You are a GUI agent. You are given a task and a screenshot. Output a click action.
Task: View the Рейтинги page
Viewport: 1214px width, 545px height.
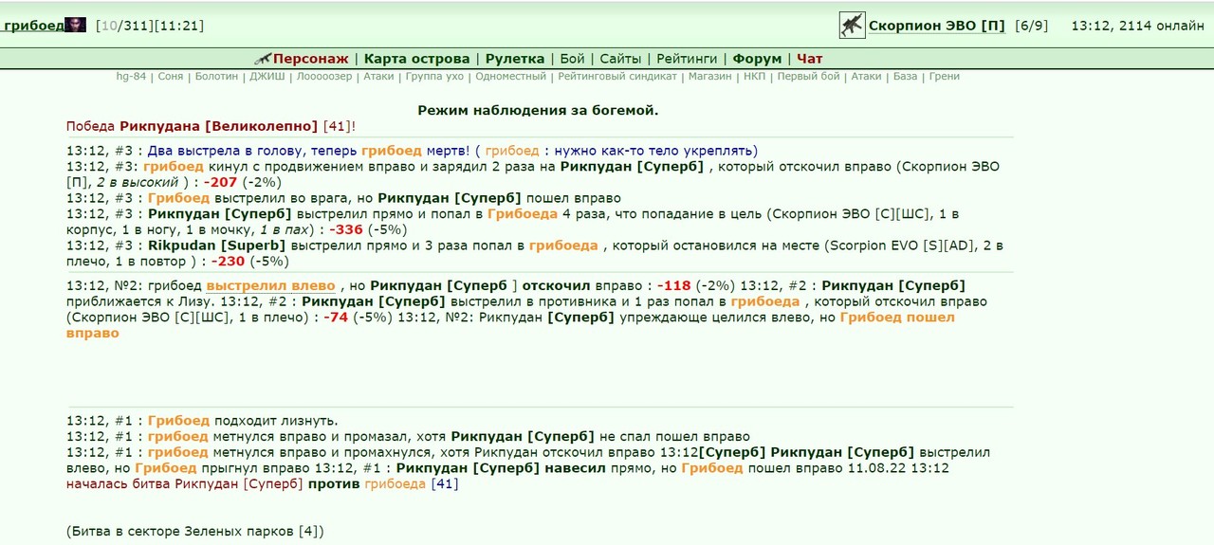[687, 59]
